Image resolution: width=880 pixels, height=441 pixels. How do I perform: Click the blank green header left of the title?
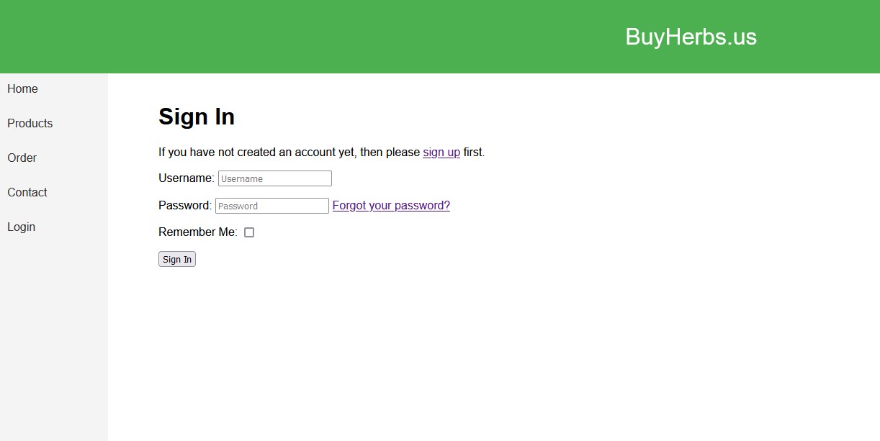click(288, 37)
